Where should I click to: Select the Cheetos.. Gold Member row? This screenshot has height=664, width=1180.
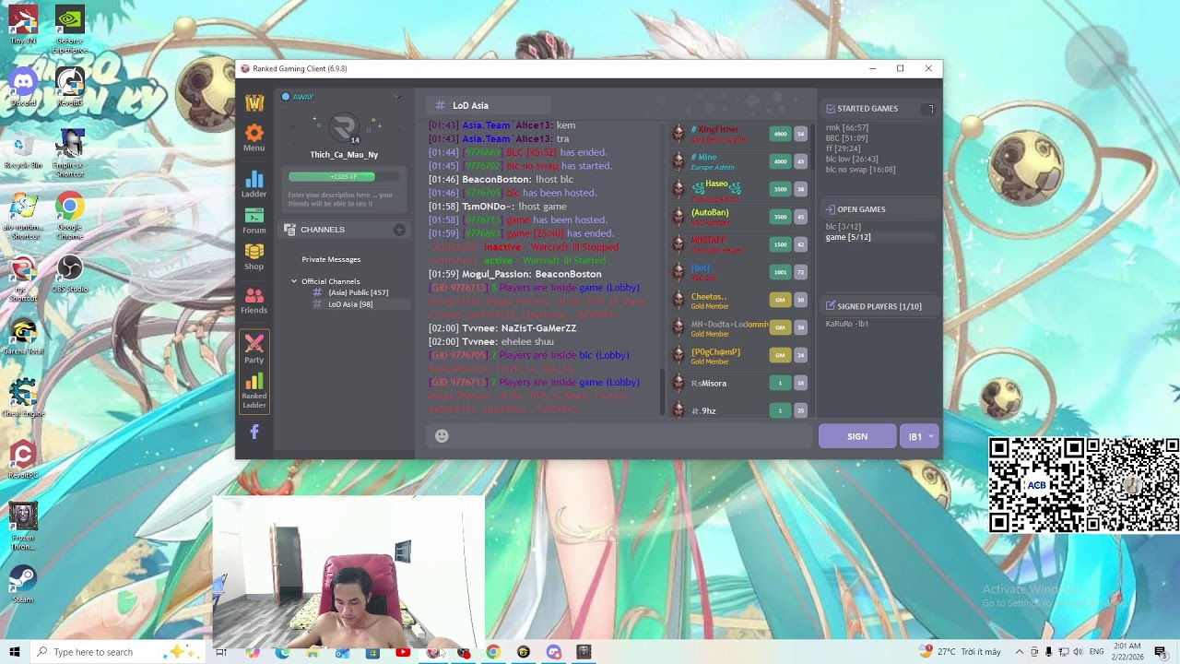pos(738,300)
